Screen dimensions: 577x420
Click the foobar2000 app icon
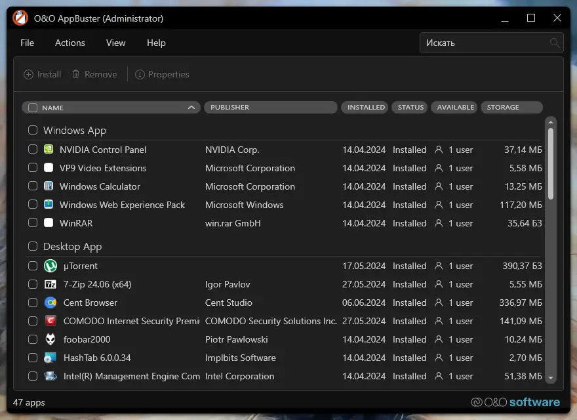50,339
